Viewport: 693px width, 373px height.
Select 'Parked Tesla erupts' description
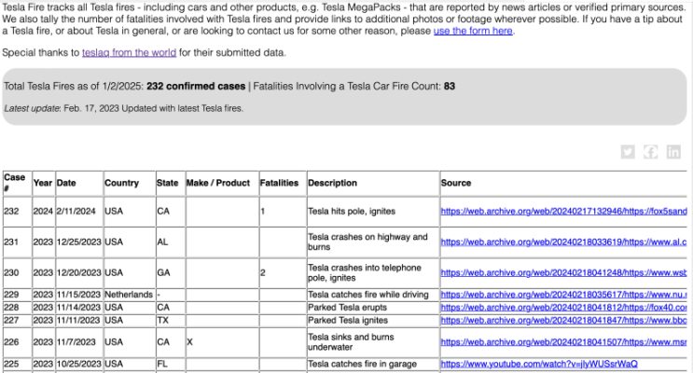(347, 307)
